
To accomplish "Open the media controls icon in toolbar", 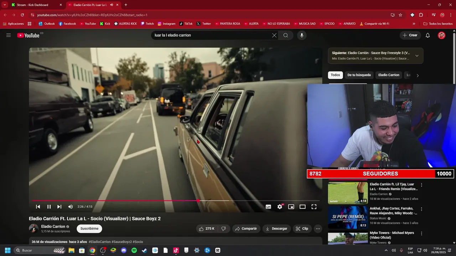I will click(434, 15).
